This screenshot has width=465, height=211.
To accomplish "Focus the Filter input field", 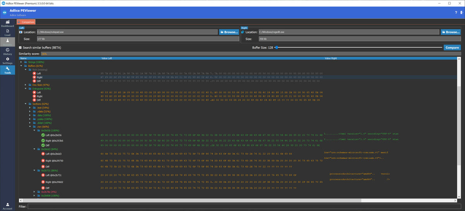I will 244,206.
